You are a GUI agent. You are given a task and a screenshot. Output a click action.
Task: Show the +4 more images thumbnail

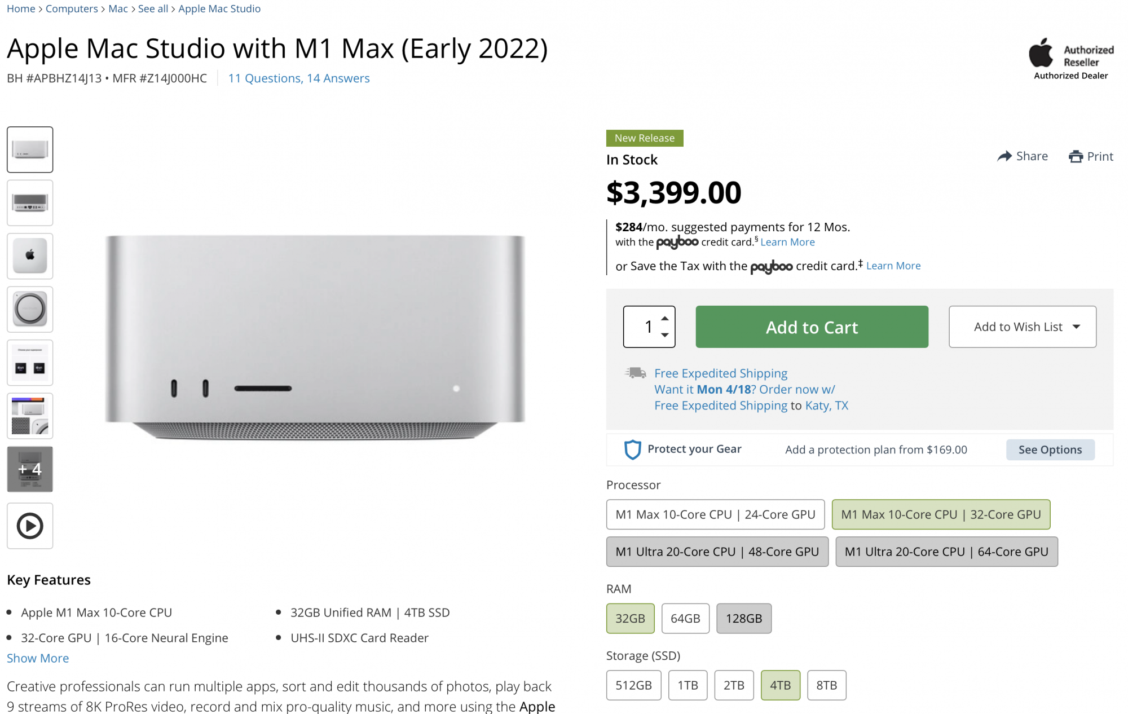(30, 469)
